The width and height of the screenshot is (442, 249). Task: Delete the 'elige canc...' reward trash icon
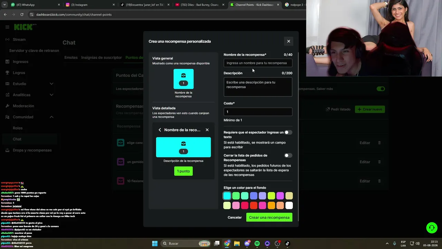[379, 143]
